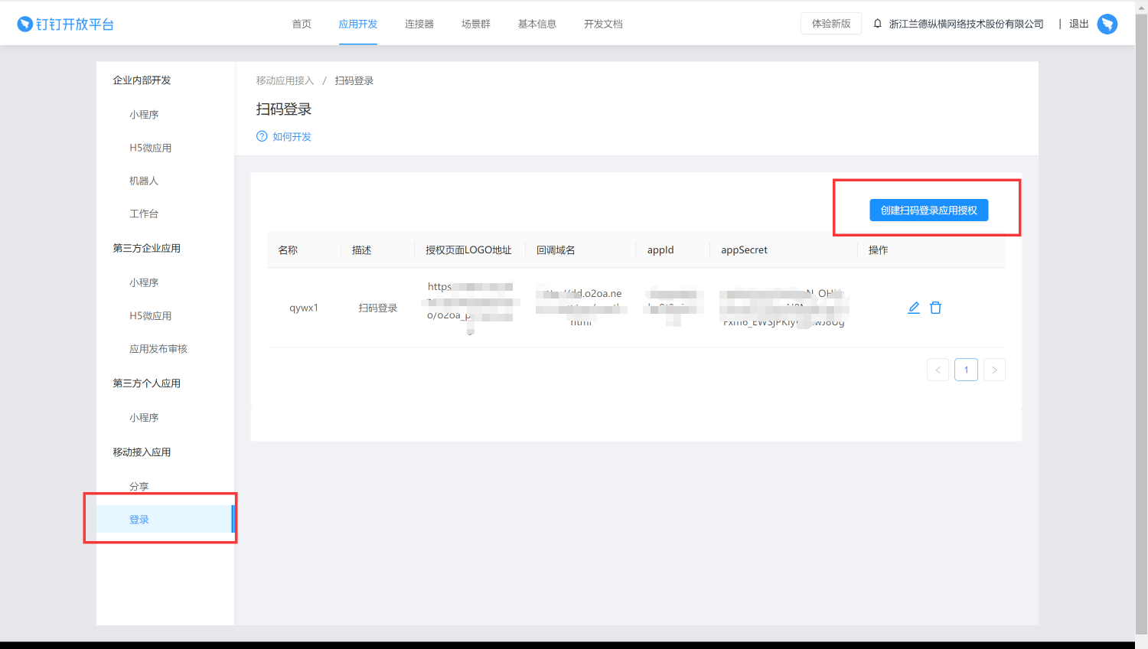Viewport: 1148px width, 649px height.
Task: Click 退出 to log out
Action: [x=1078, y=23]
